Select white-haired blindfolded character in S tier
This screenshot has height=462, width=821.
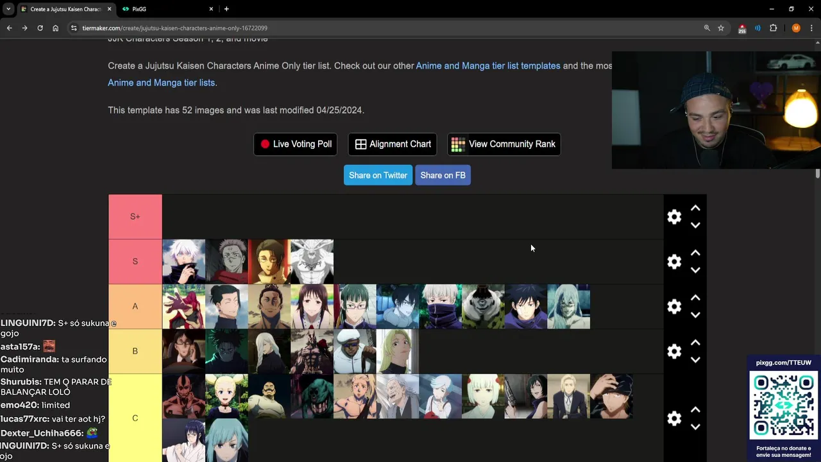point(183,262)
